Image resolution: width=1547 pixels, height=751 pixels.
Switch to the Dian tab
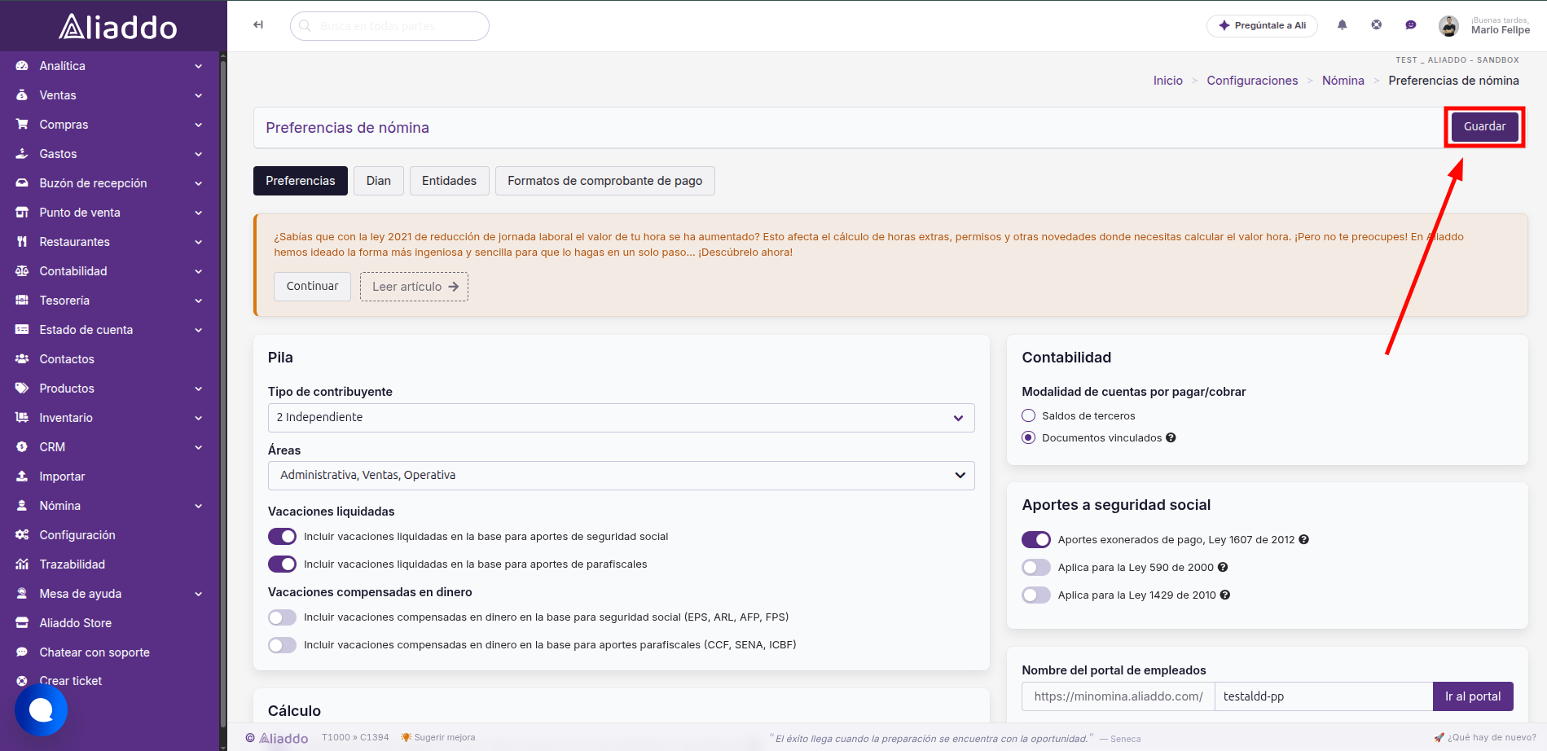(379, 181)
